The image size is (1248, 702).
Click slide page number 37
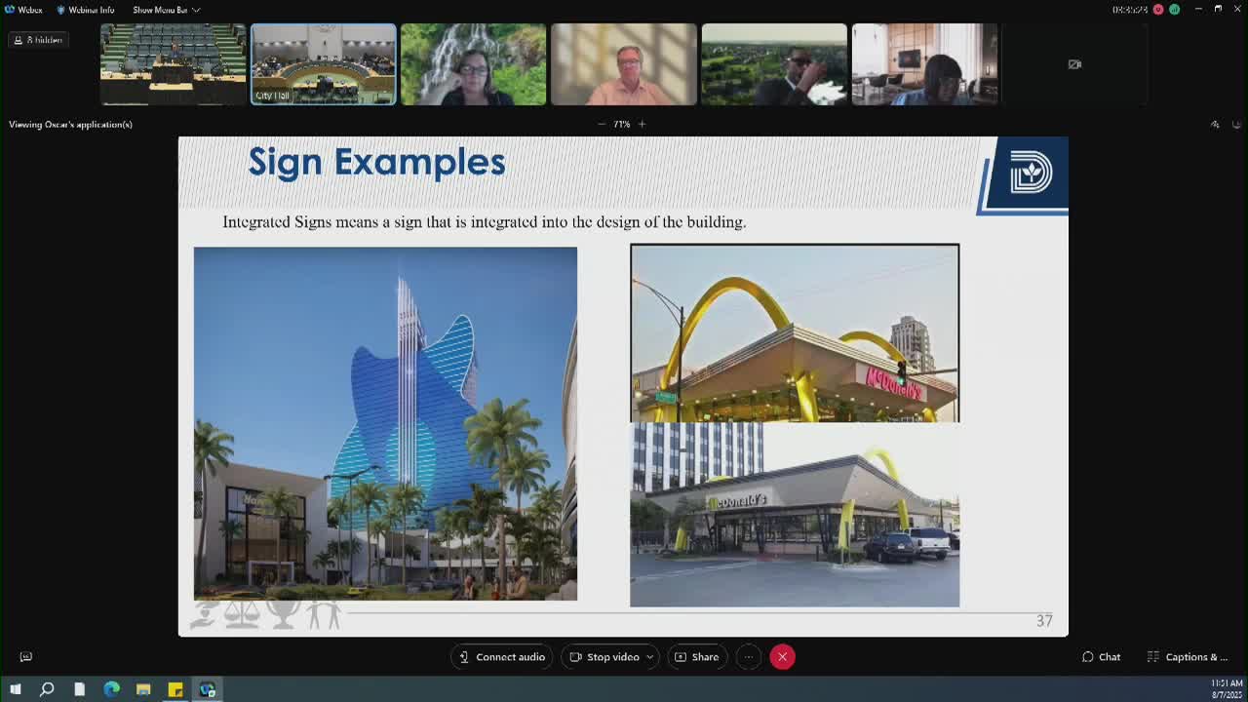(1044, 621)
